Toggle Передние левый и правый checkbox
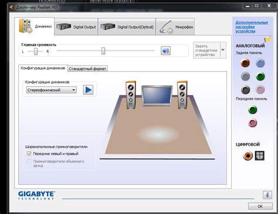This screenshot has height=214, width=278. click(29, 154)
